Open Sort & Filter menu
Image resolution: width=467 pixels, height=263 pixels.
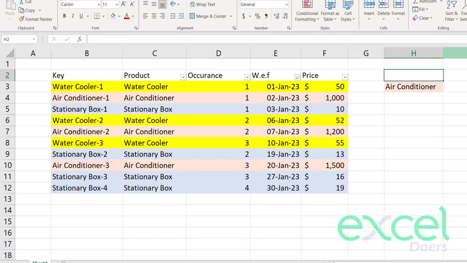(451, 11)
